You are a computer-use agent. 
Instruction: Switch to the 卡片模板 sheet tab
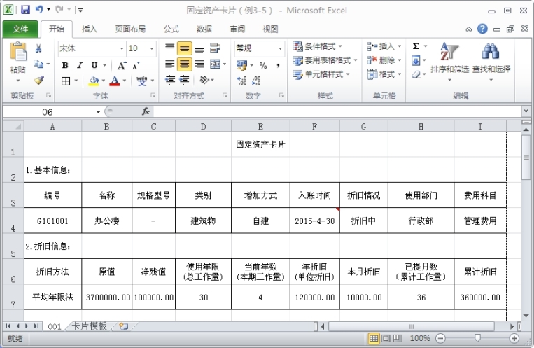point(90,326)
